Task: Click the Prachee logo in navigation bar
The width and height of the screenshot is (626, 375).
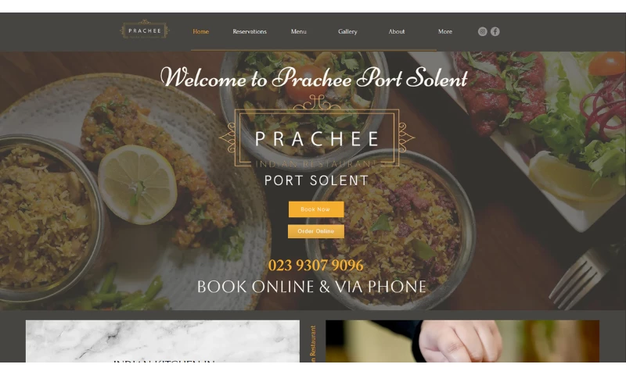Action: tap(145, 30)
